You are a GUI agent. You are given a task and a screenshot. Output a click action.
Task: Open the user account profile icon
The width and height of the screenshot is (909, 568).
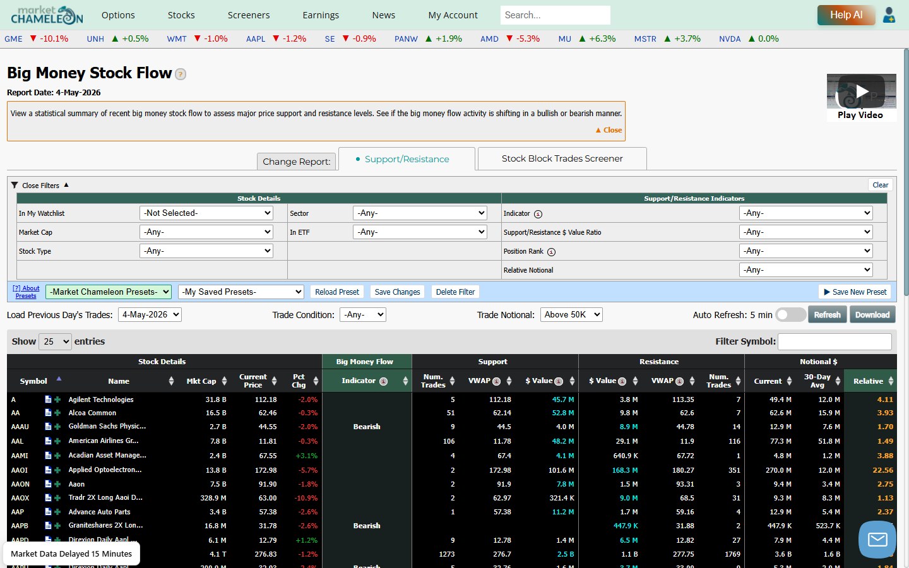point(889,15)
